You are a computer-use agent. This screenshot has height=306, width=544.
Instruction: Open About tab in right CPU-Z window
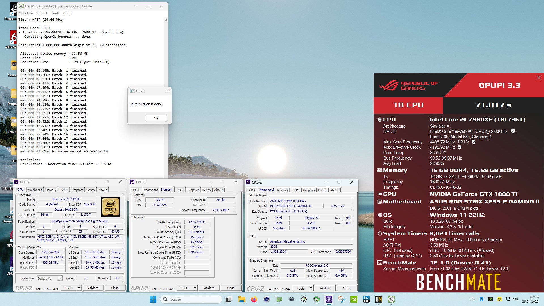point(334,190)
